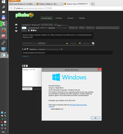Open ZagaZaxa author profile link in post header
Viewport: 123px width, 134px height.
click(51, 28)
